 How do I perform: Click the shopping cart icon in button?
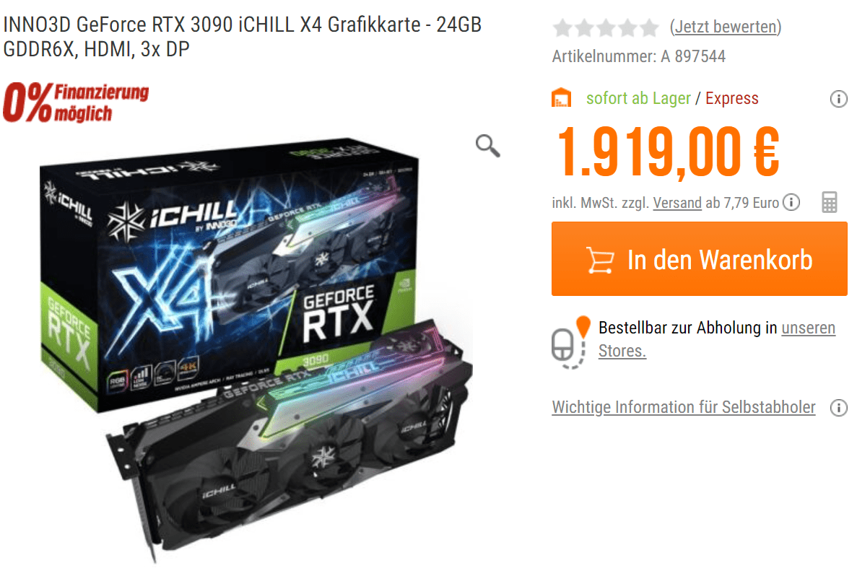pos(600,260)
